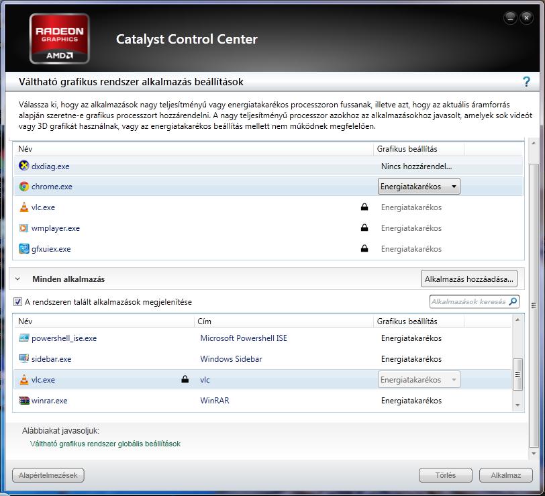Select the sidebar.exe row name
This screenshot has width=545, height=496.
coord(52,359)
